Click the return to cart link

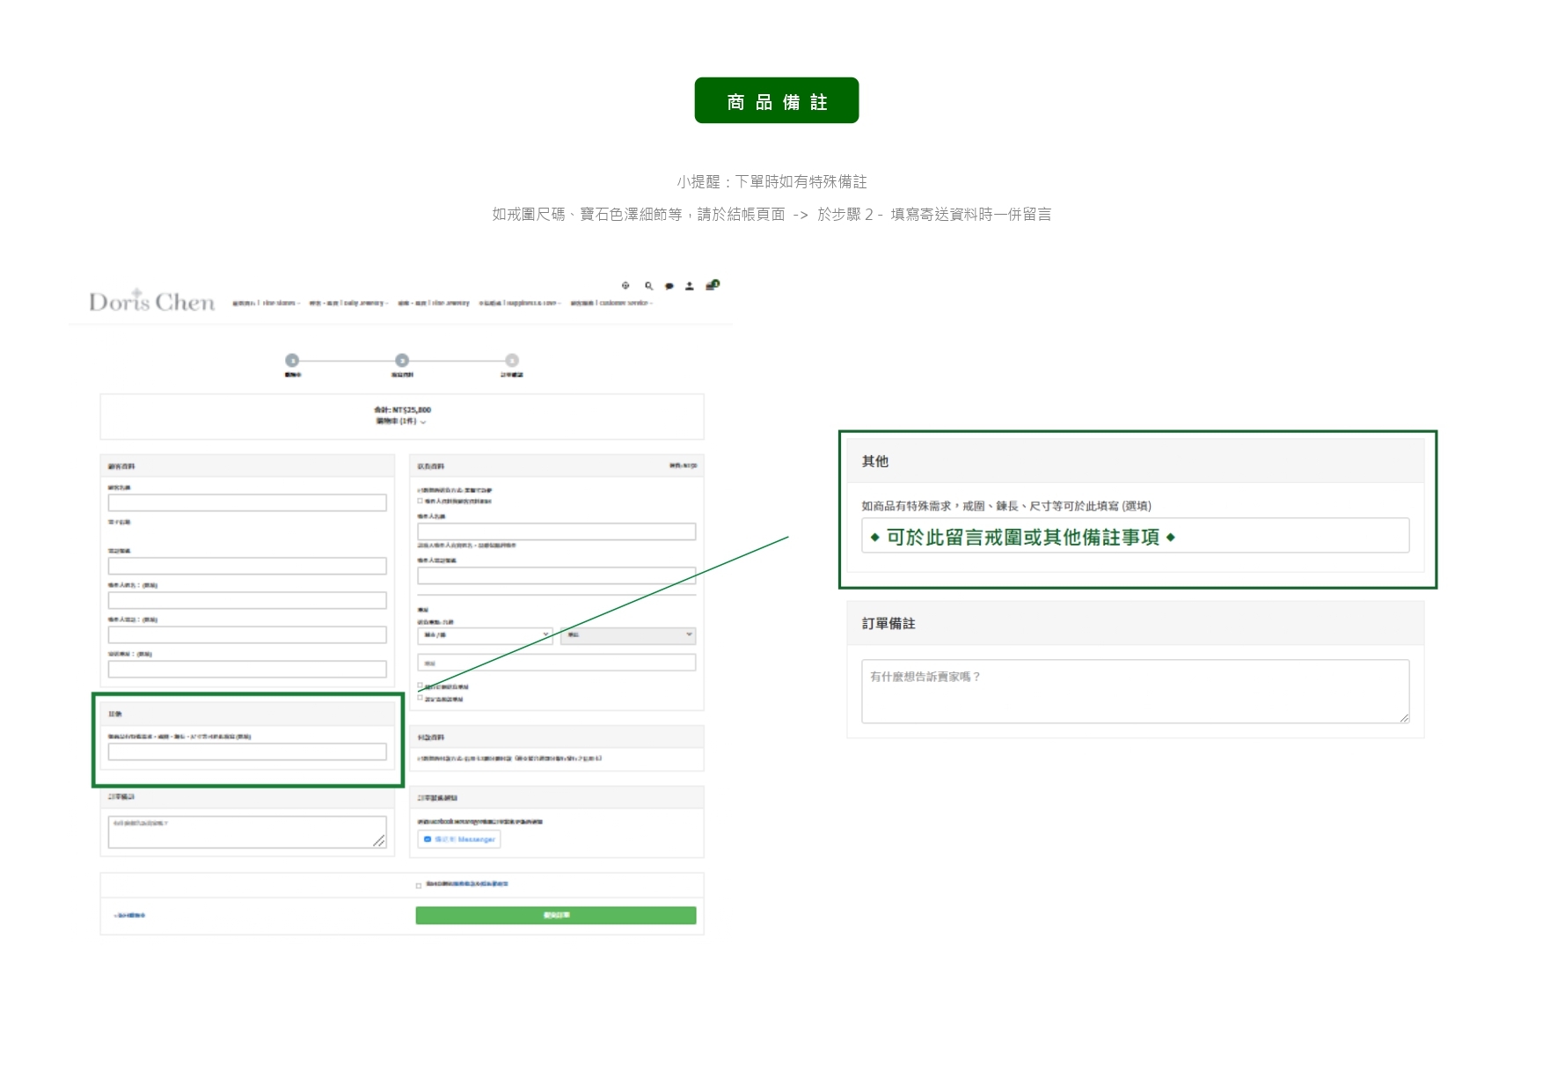click(x=129, y=915)
